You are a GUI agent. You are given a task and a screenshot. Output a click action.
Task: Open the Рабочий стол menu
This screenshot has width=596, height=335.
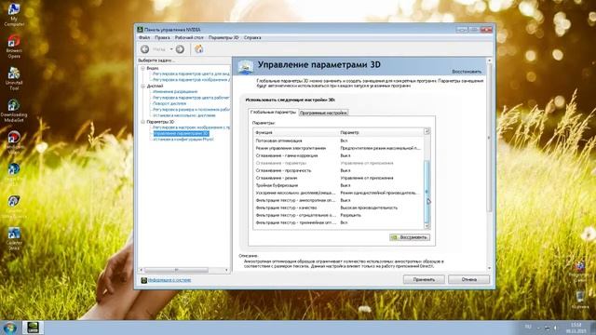189,37
